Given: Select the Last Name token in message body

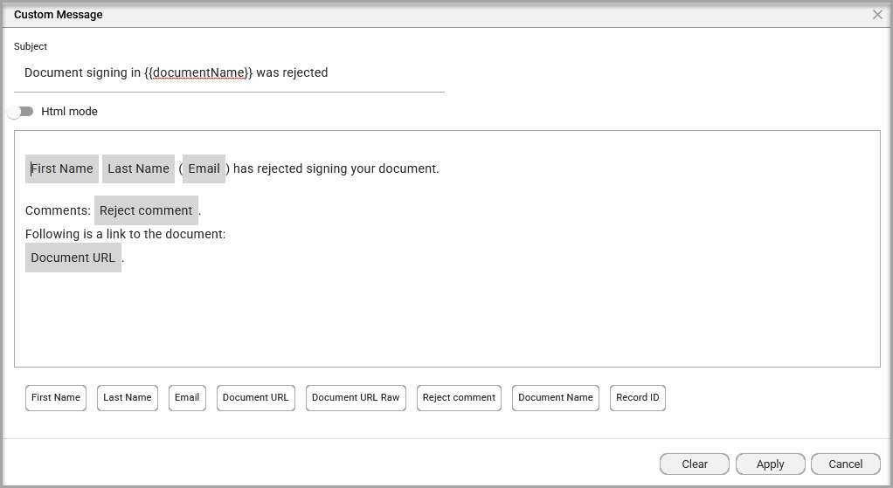Looking at the screenshot, I should (x=138, y=169).
